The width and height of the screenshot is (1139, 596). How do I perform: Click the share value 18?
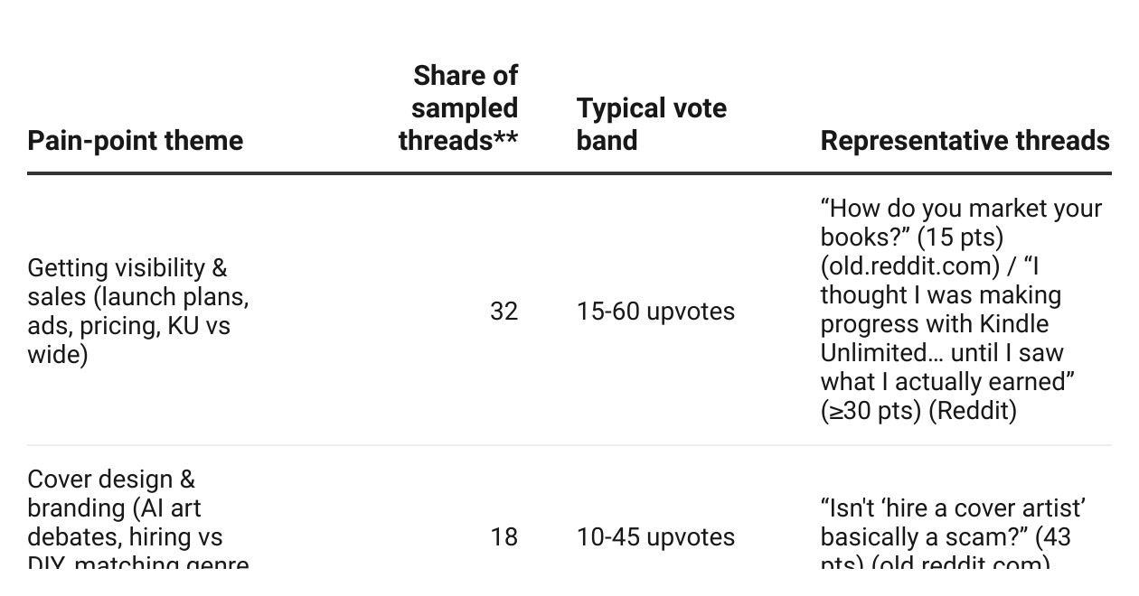pos(504,537)
